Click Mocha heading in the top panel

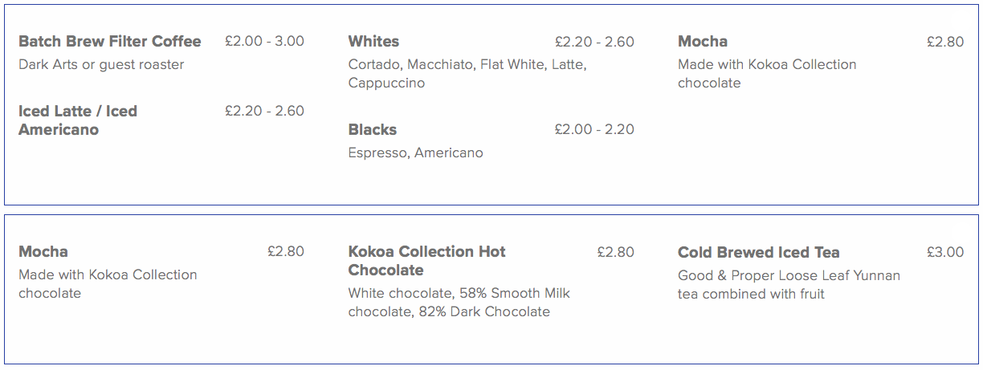[x=703, y=41]
